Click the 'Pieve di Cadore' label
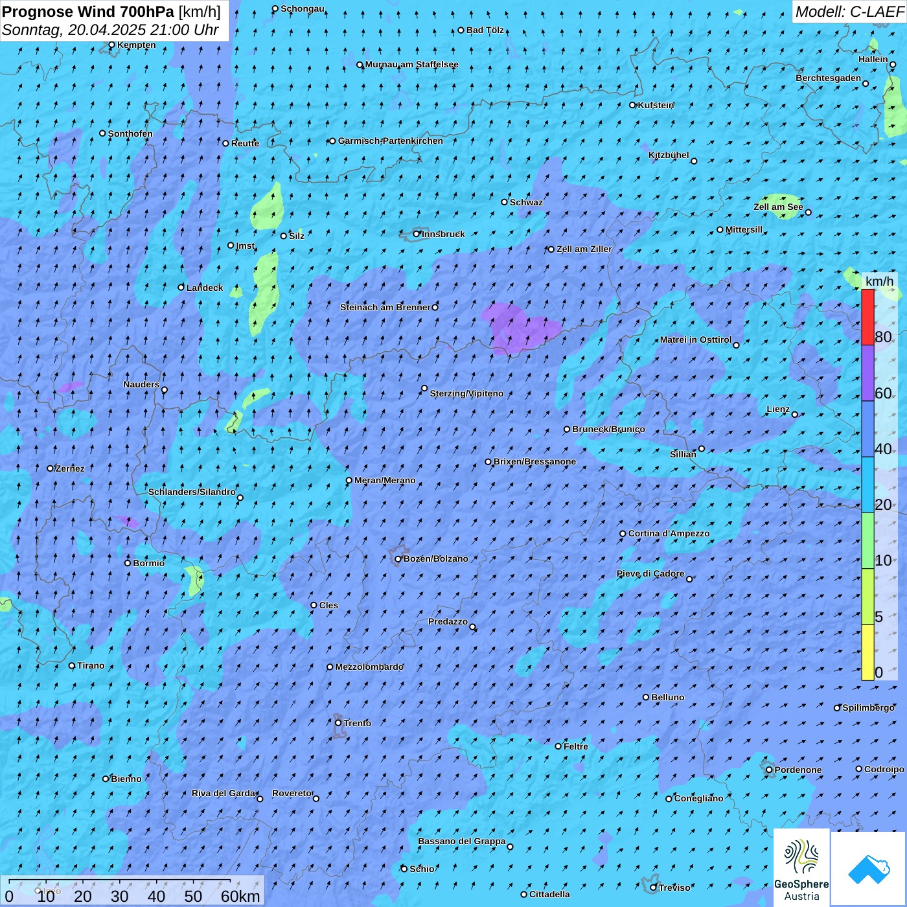The image size is (907, 907). click(x=650, y=573)
